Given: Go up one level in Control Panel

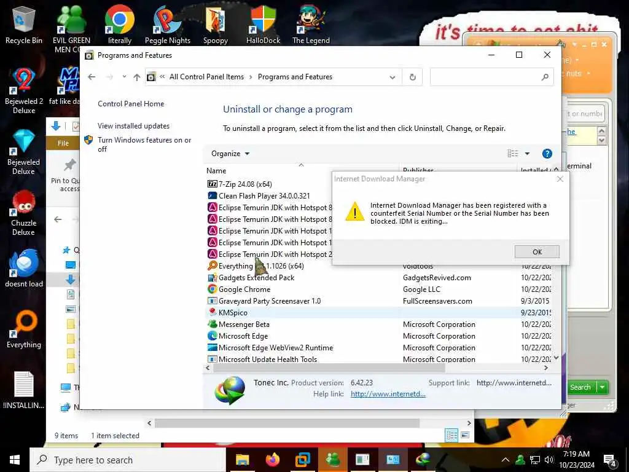Looking at the screenshot, I should pos(137,77).
